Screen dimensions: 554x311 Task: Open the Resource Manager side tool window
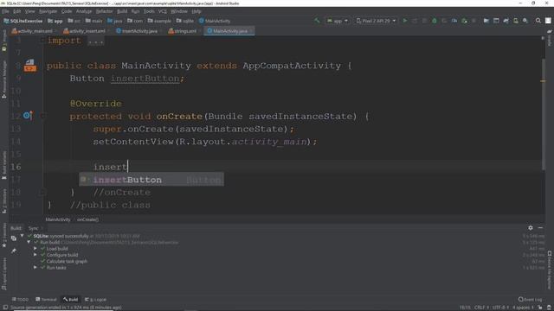(x=4, y=79)
